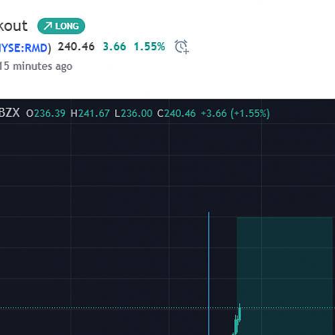Click the BZX label in chart legend
The height and width of the screenshot is (335, 335).
click(x=10, y=113)
